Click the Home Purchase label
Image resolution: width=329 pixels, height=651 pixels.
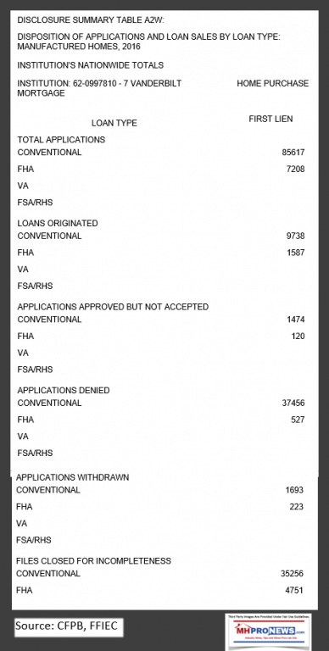click(273, 83)
